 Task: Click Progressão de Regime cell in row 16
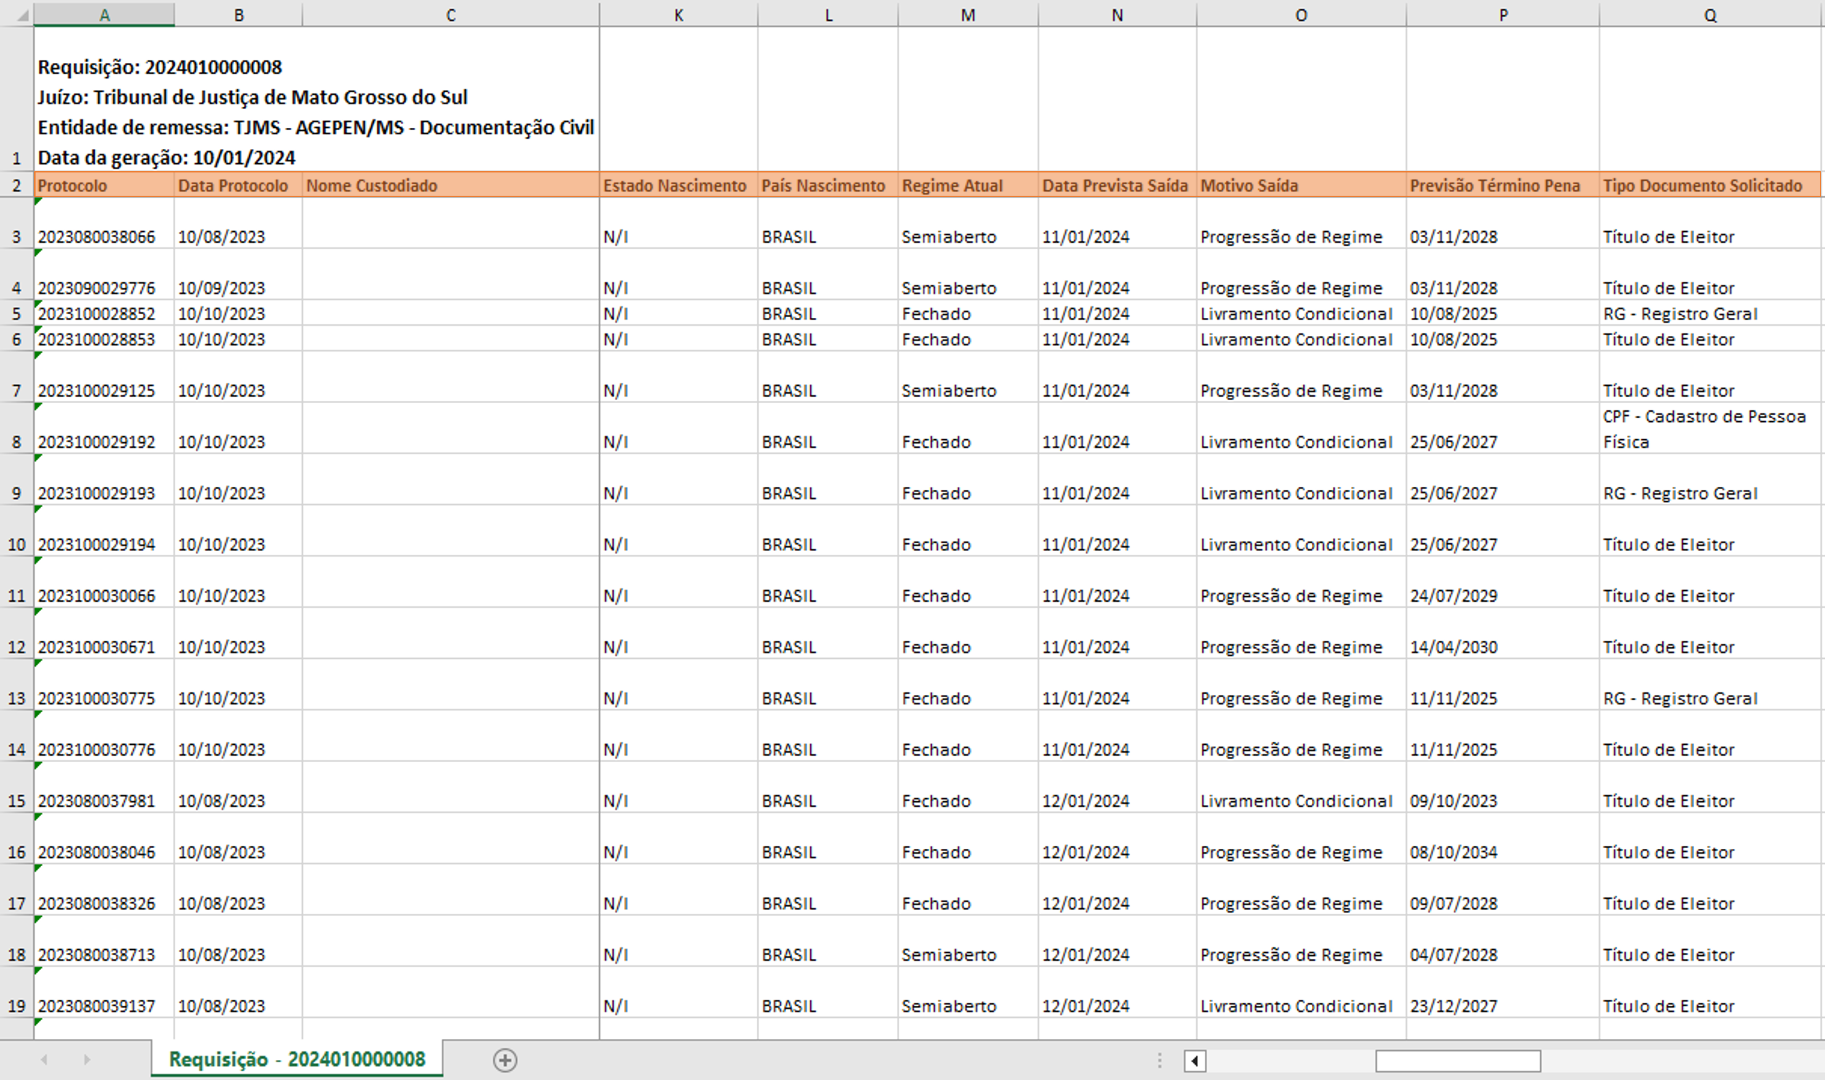click(x=1301, y=838)
